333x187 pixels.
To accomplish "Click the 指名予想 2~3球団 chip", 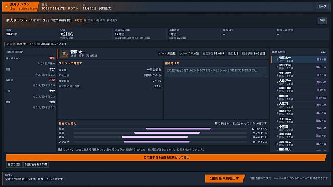I will point(254,54).
